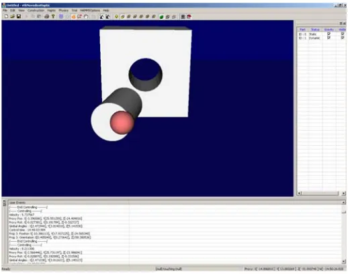Click the Gravity column header
The height and width of the screenshot is (274, 348).
pyautogui.click(x=329, y=30)
